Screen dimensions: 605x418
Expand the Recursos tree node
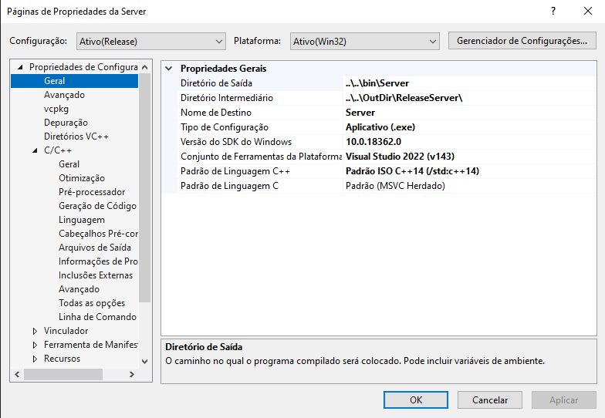click(x=35, y=359)
